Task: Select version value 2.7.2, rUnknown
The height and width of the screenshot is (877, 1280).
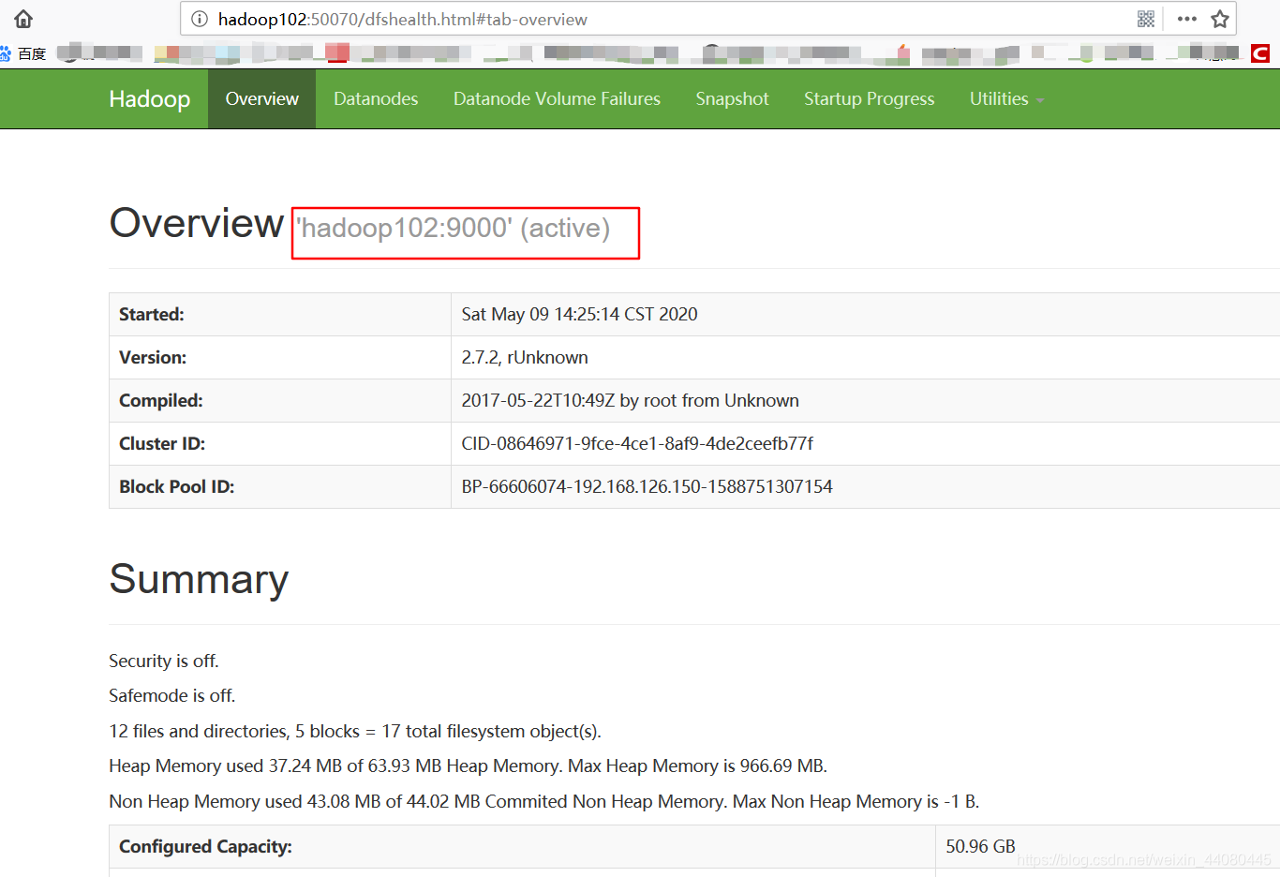Action: (x=525, y=357)
